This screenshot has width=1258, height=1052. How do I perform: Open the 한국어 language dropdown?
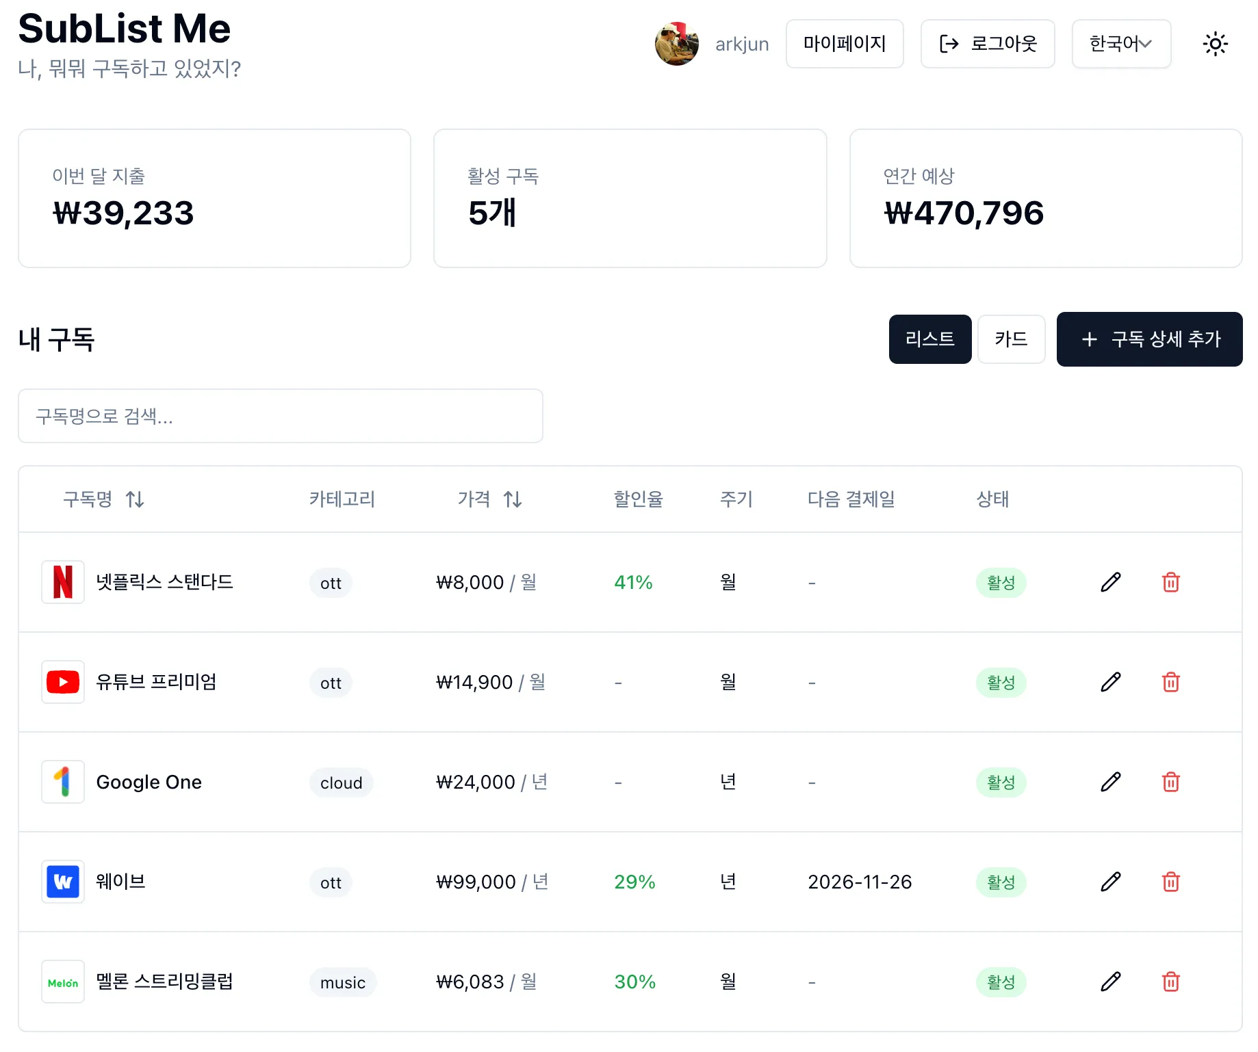(x=1120, y=44)
